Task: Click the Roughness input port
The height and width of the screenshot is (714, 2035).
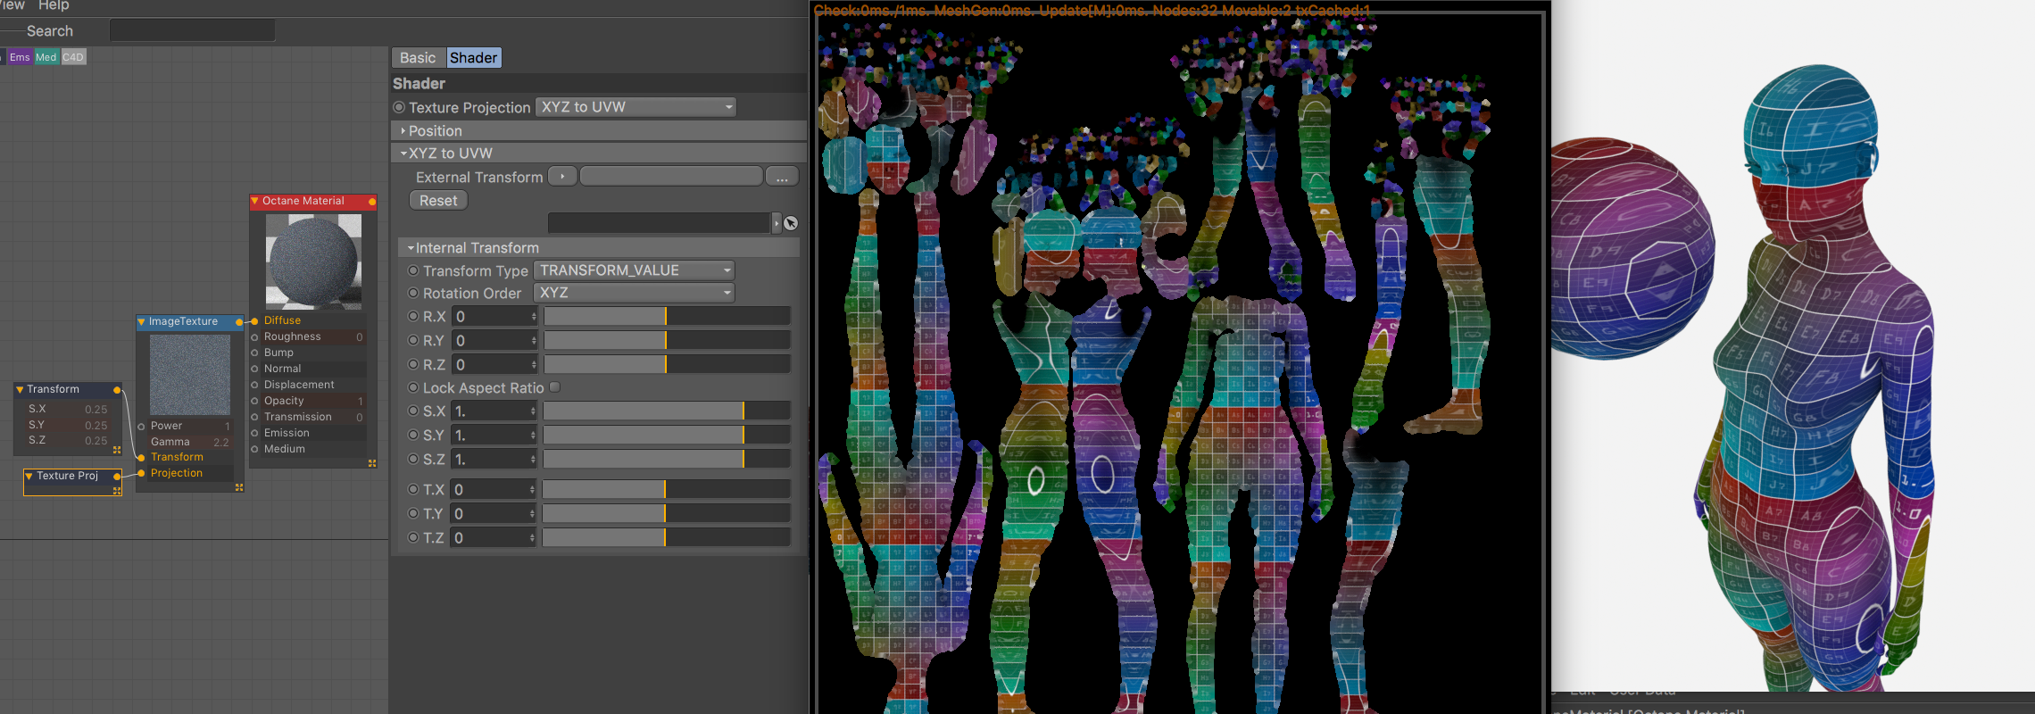Action: coord(254,337)
